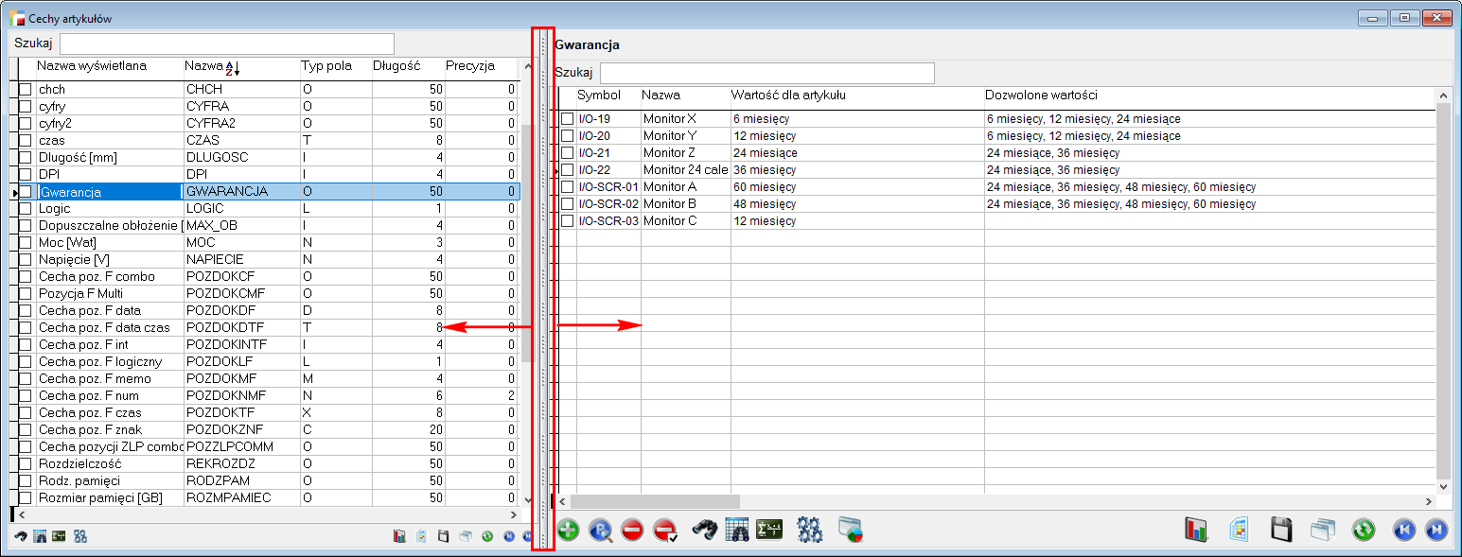
Task: Click stacked windows icon in left features toolbar
Action: tap(466, 536)
